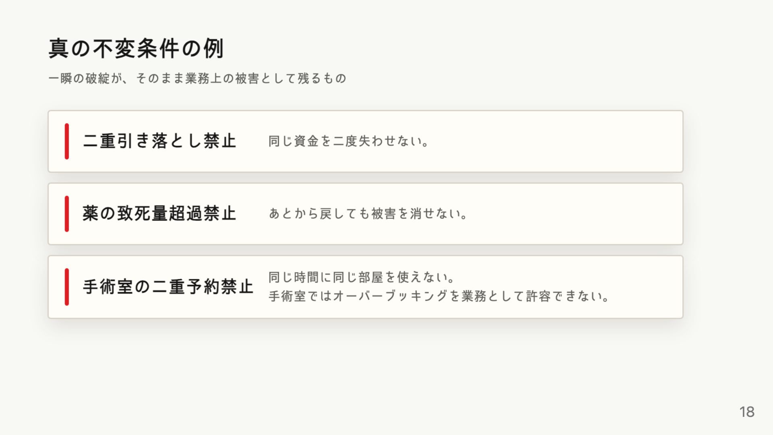
Task: Click the red bar beside 二重引き落とし禁止
Action: 67,141
